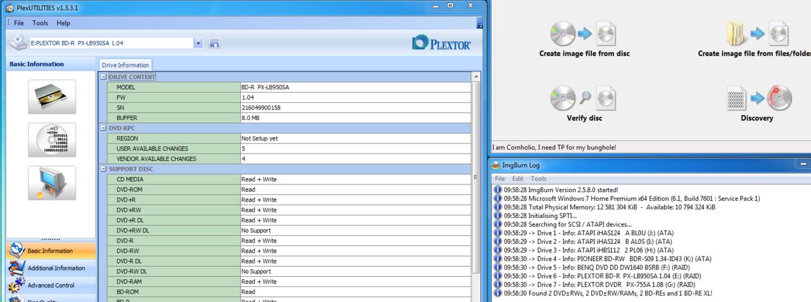
Task: Switch to the Drive Information tab
Action: point(125,65)
